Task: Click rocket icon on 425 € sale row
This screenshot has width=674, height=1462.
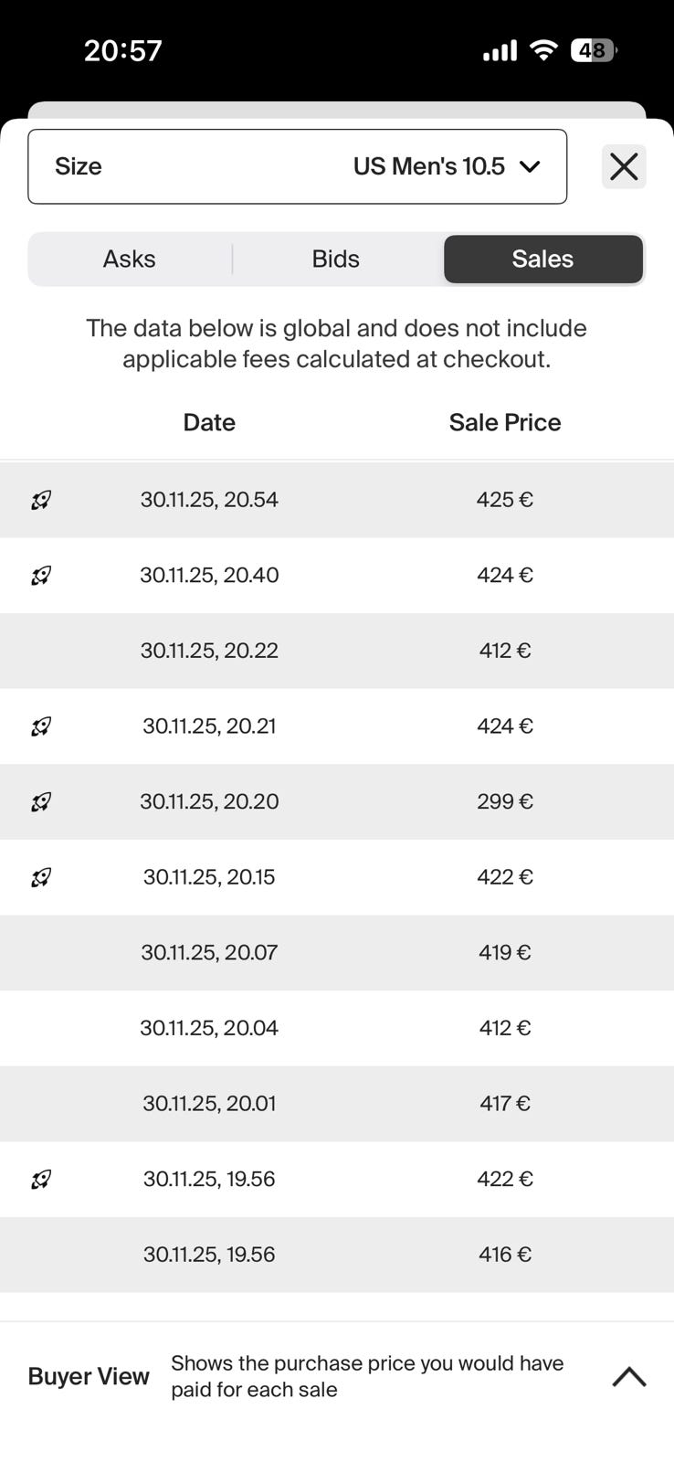Action: click(41, 500)
